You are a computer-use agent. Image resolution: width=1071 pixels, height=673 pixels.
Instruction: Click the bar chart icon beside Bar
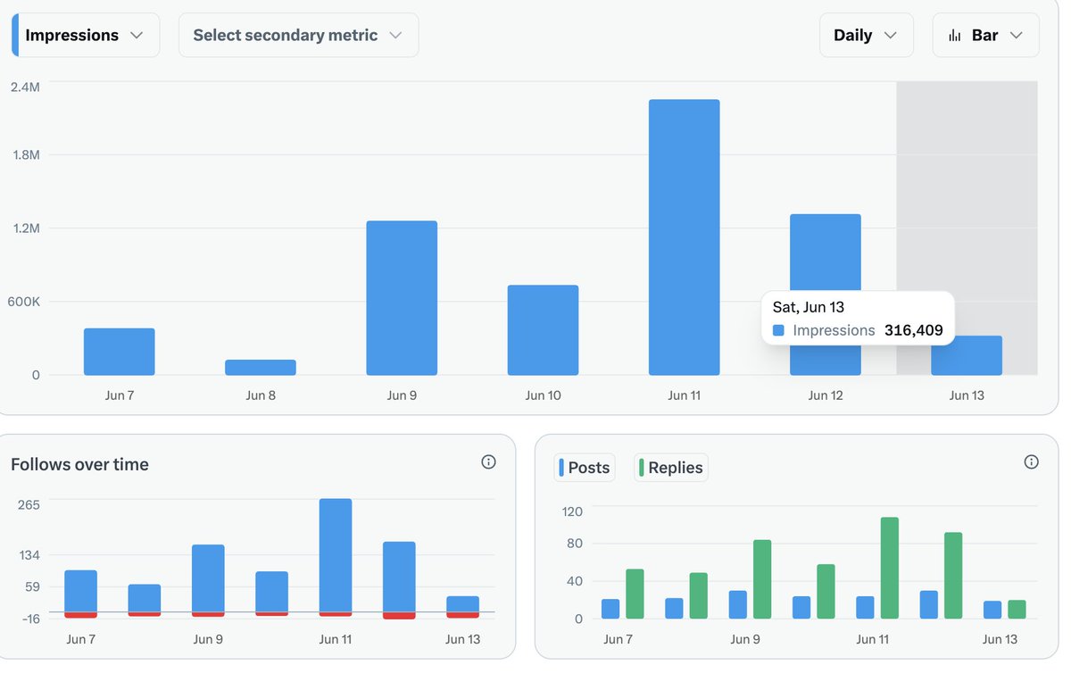(954, 36)
